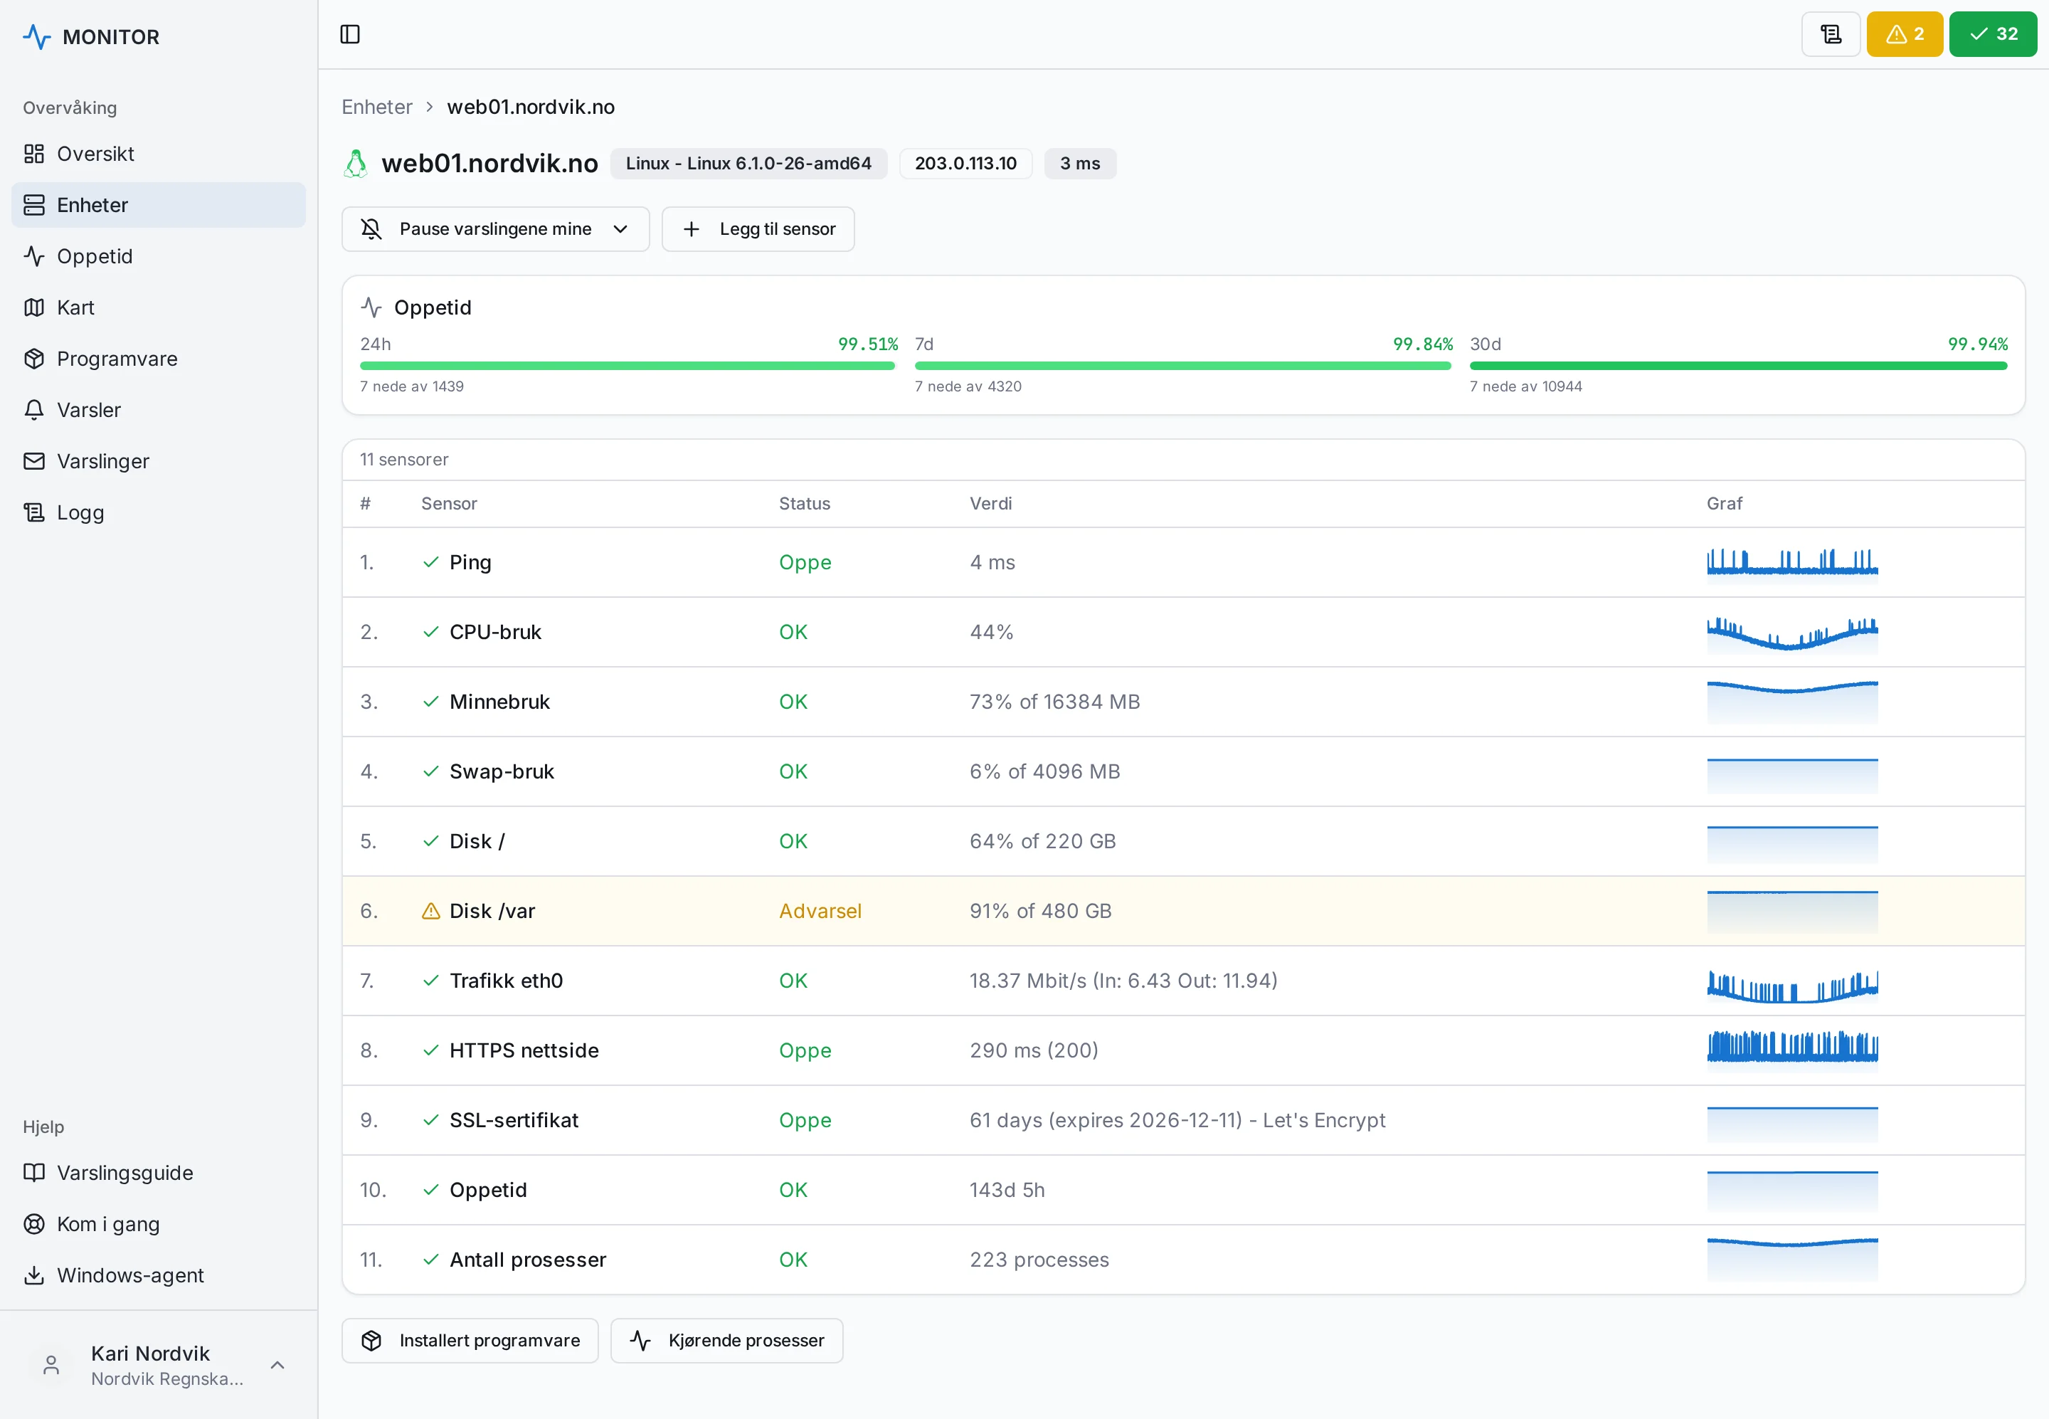Click the Varsler bell icon
Image resolution: width=2049 pixels, height=1419 pixels.
point(33,410)
